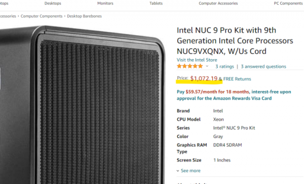Open the PC Components category menu
The image size is (304, 184).
click(288, 4)
